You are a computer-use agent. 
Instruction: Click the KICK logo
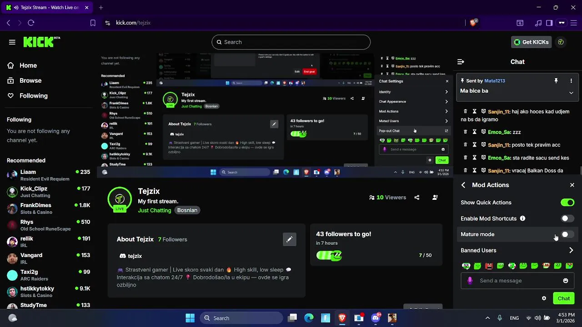coord(42,42)
